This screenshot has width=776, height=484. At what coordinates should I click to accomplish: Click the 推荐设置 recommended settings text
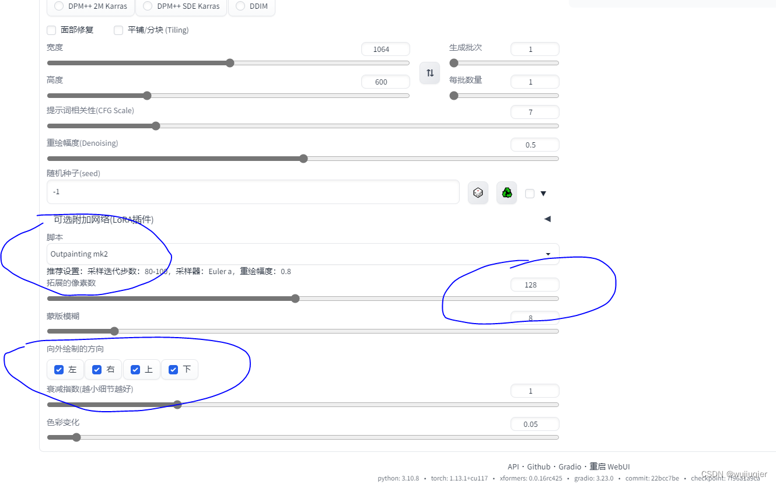[x=169, y=271]
